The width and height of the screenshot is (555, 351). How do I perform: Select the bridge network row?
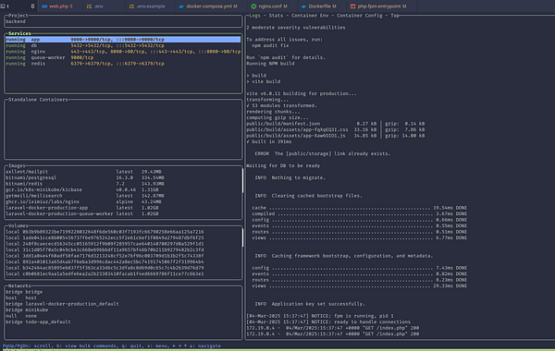point(123,292)
